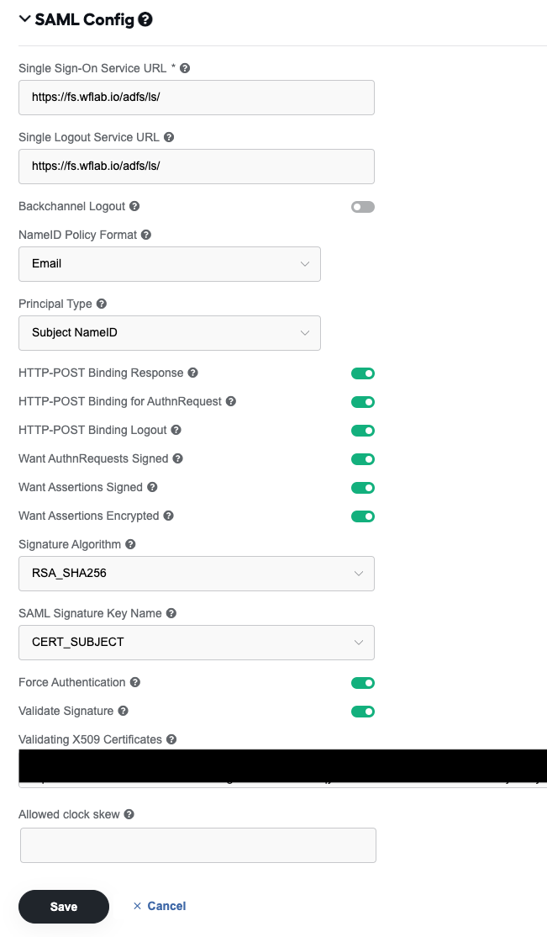Open NameID Policy Format help icon

click(145, 235)
